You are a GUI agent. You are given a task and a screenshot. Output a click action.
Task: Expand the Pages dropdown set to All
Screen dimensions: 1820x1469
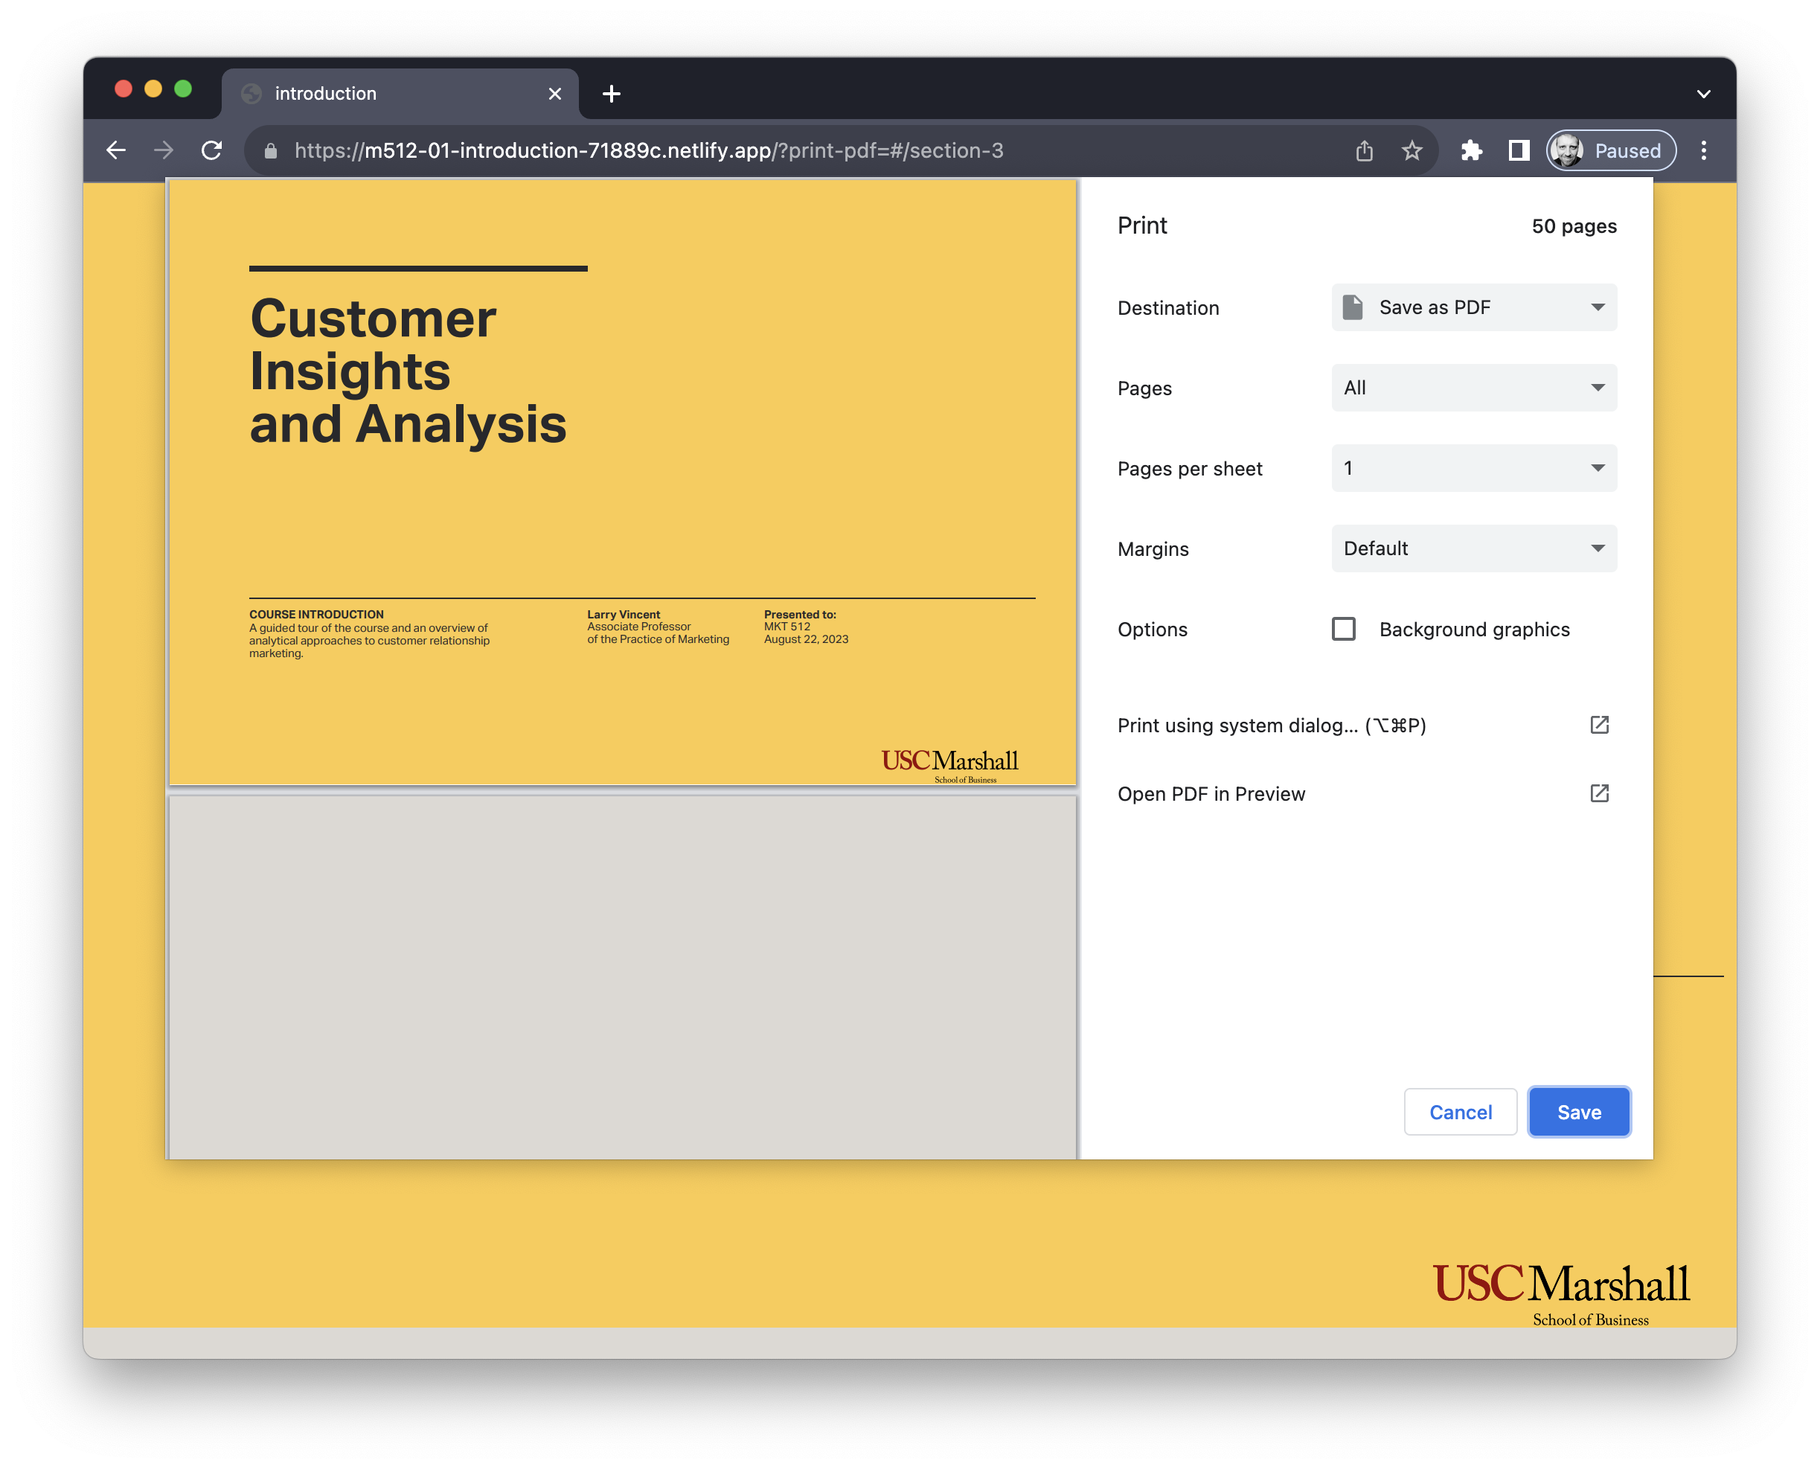coord(1473,388)
